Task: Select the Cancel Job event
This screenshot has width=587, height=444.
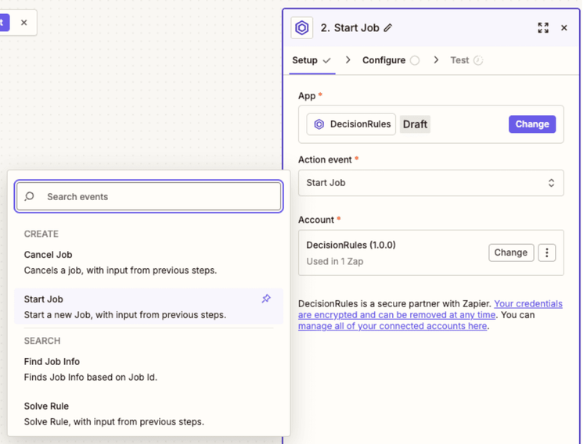Action: coord(49,255)
